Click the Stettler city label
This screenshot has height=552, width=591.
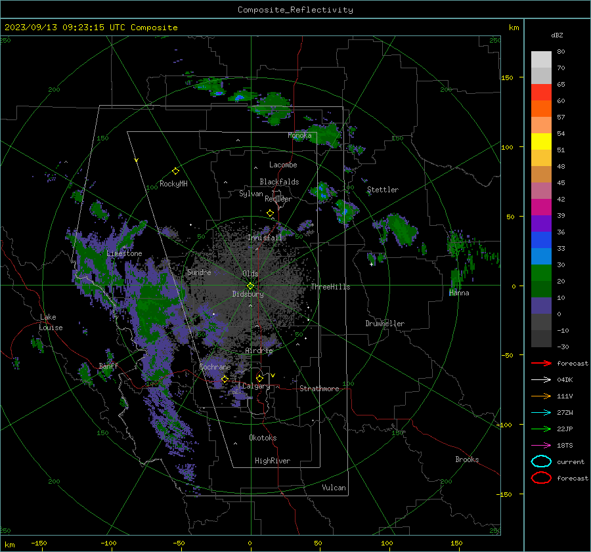pyautogui.click(x=383, y=190)
